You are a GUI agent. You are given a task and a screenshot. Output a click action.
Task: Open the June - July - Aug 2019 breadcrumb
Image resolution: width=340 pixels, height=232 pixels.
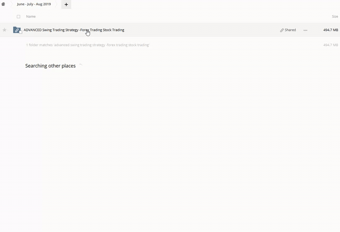click(34, 4)
